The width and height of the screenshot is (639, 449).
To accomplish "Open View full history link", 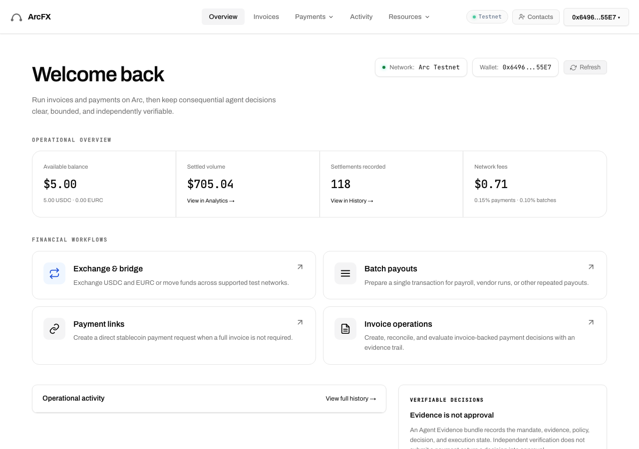I will coord(351,399).
